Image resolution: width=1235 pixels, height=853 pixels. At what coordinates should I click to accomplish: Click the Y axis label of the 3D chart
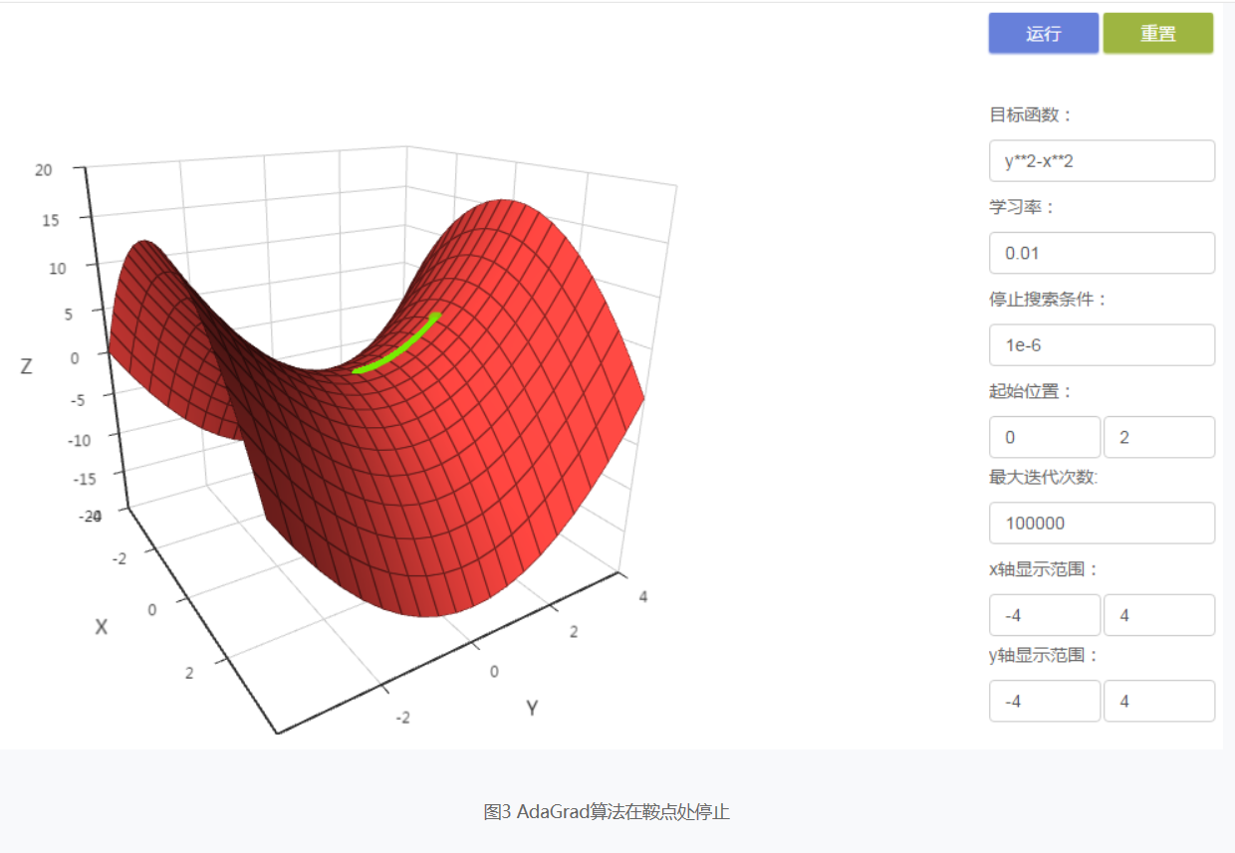(531, 708)
